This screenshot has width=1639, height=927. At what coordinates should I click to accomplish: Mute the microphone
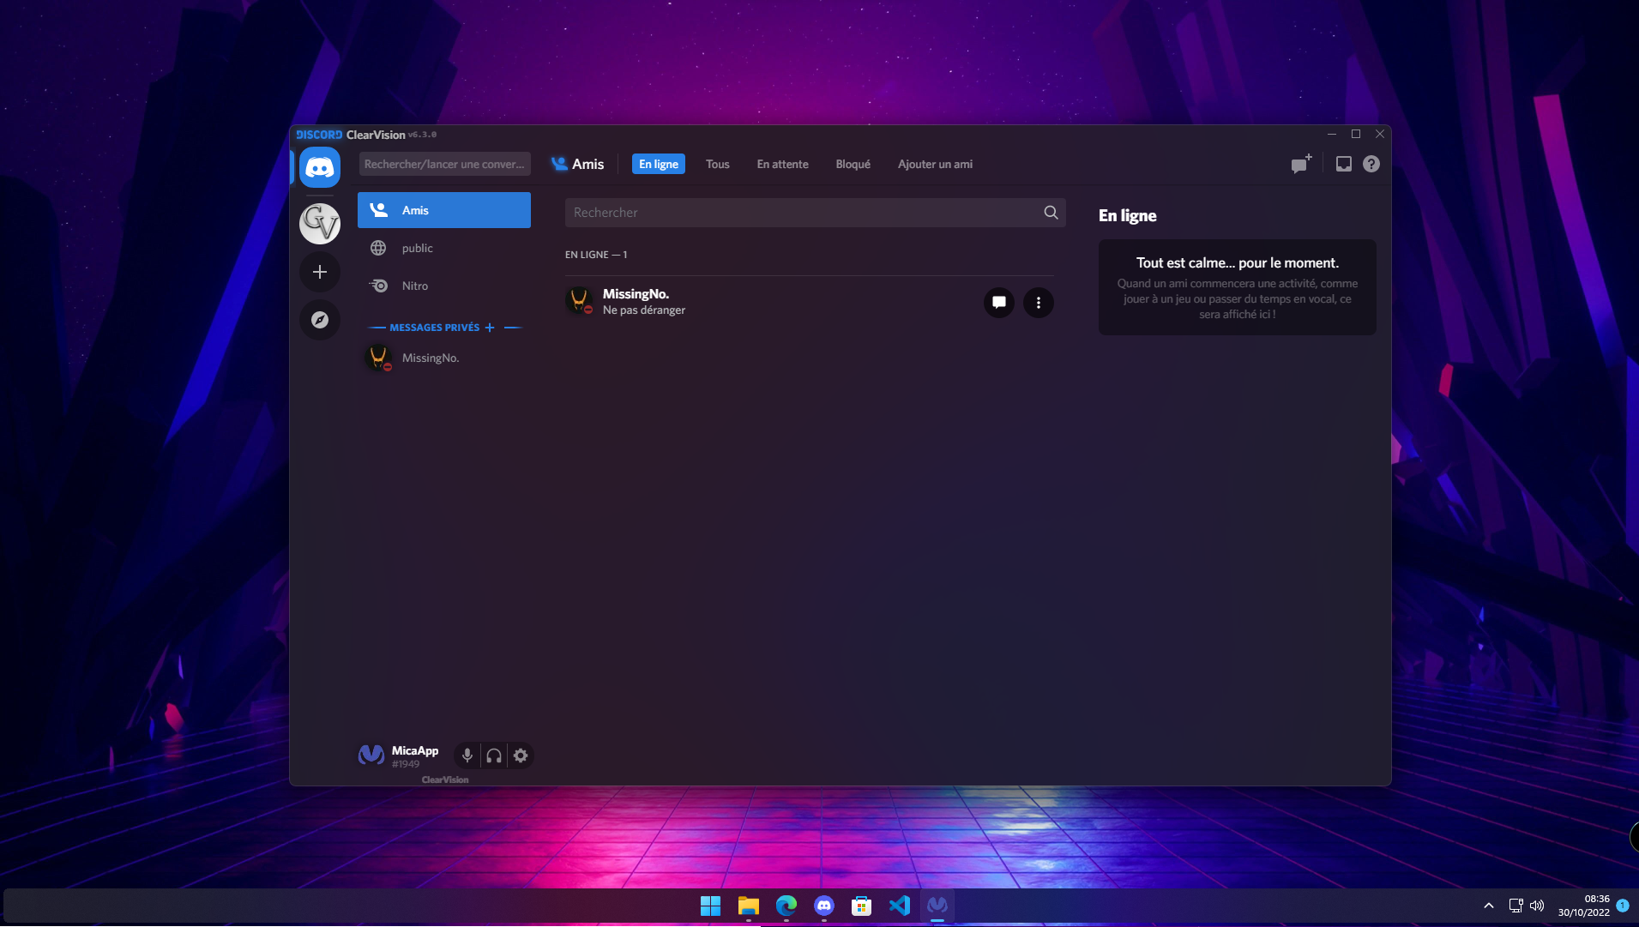pos(467,755)
